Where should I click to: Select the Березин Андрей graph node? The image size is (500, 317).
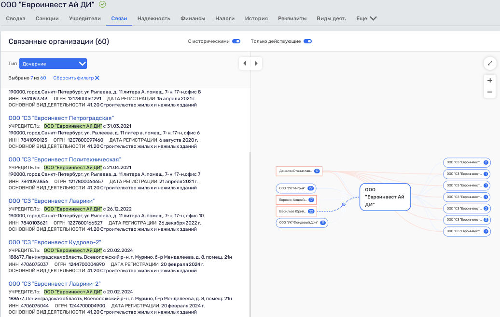(x=296, y=200)
